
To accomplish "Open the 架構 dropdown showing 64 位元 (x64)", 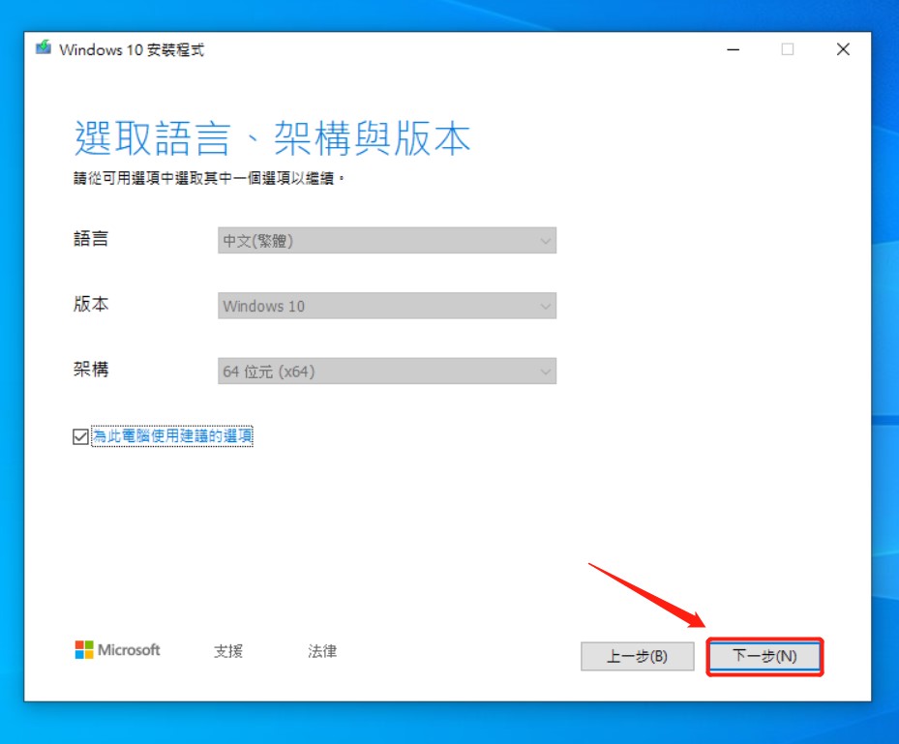I will click(x=386, y=371).
